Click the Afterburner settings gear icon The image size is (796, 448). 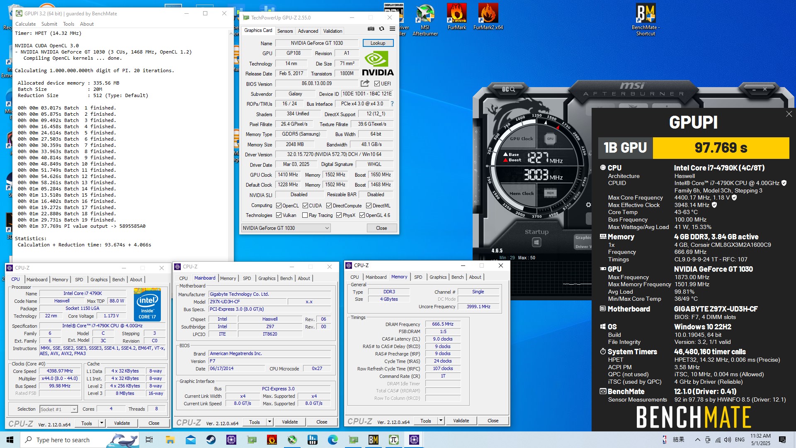click(588, 205)
